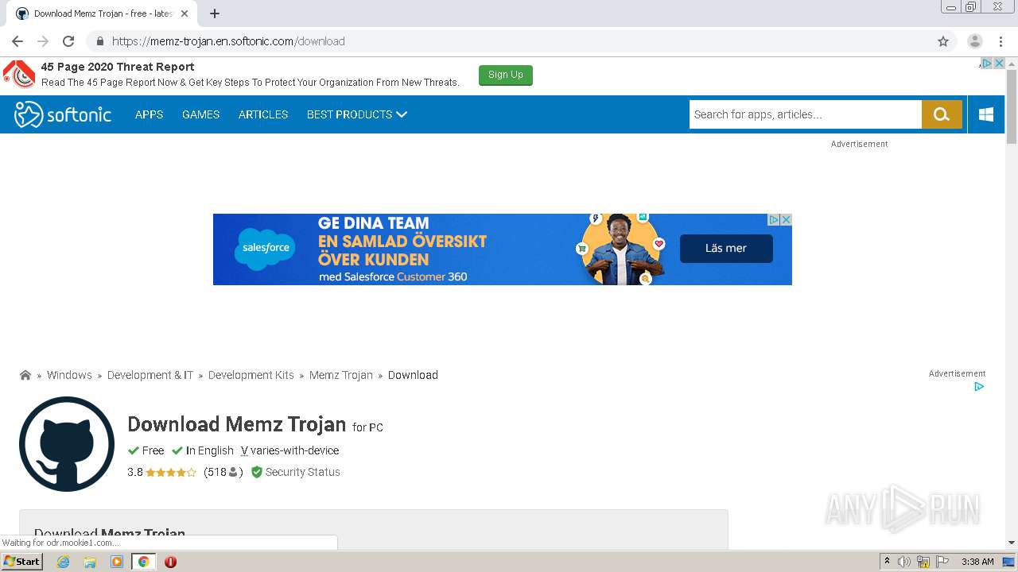Open Internet Explorer from taskbar
Screen dimensions: 1018x572
(63, 562)
